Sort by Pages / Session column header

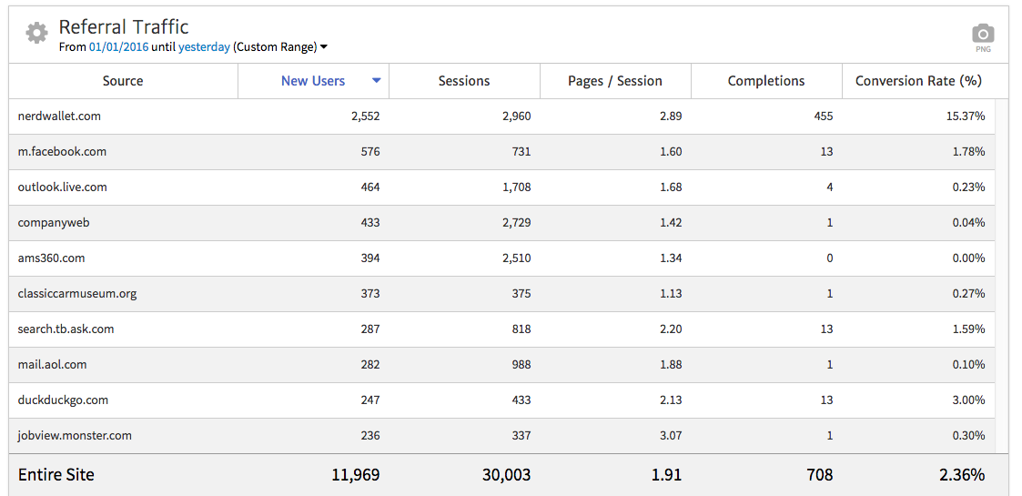coord(615,81)
